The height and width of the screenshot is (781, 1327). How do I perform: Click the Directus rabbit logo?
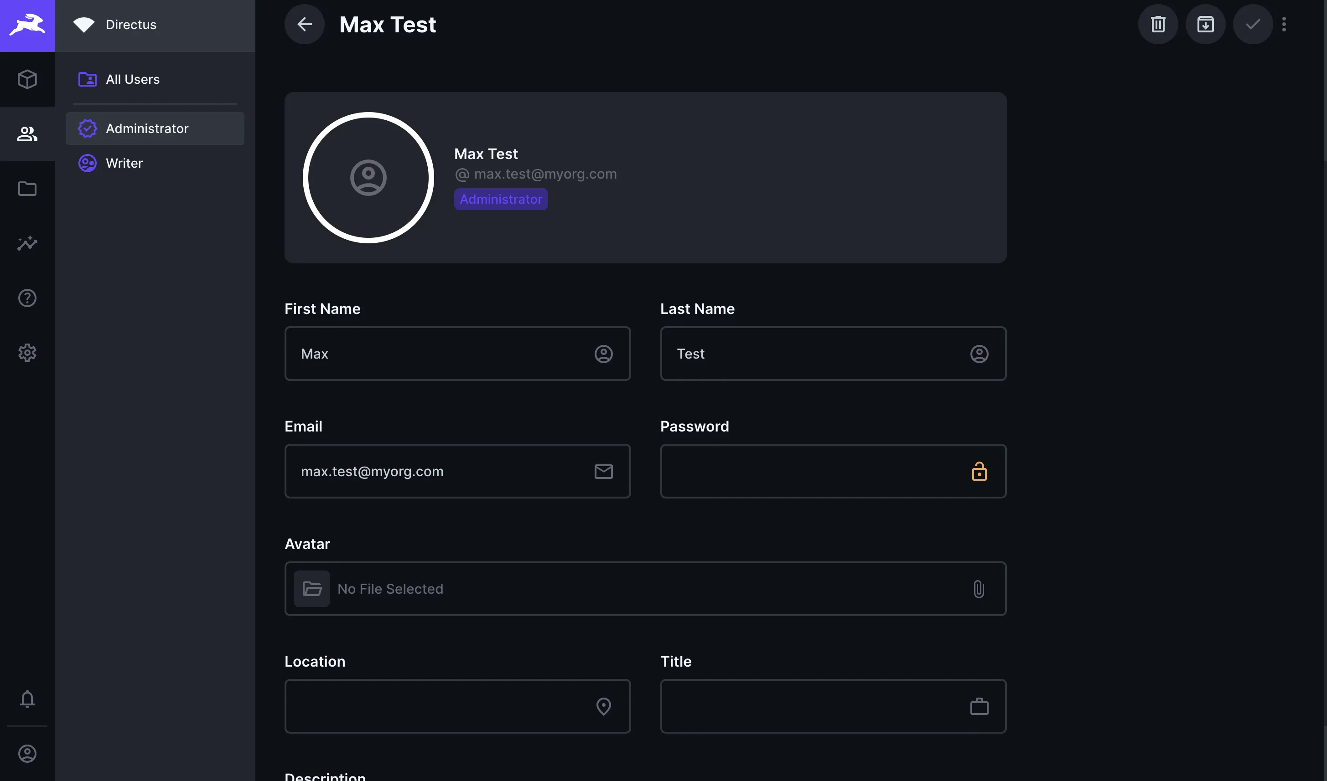click(x=27, y=25)
